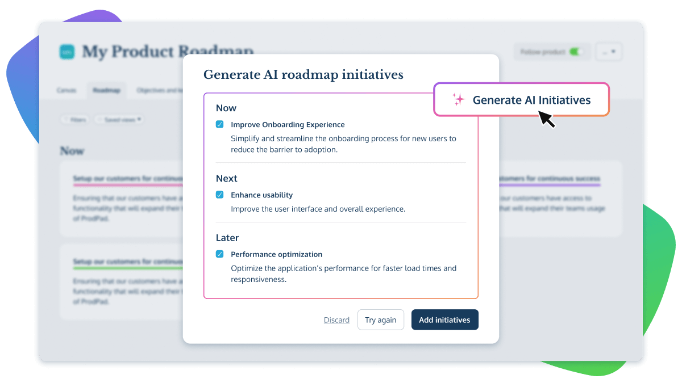Click the checkmark icon next to Improve Onboarding Experience
The image size is (682, 383).
point(219,124)
